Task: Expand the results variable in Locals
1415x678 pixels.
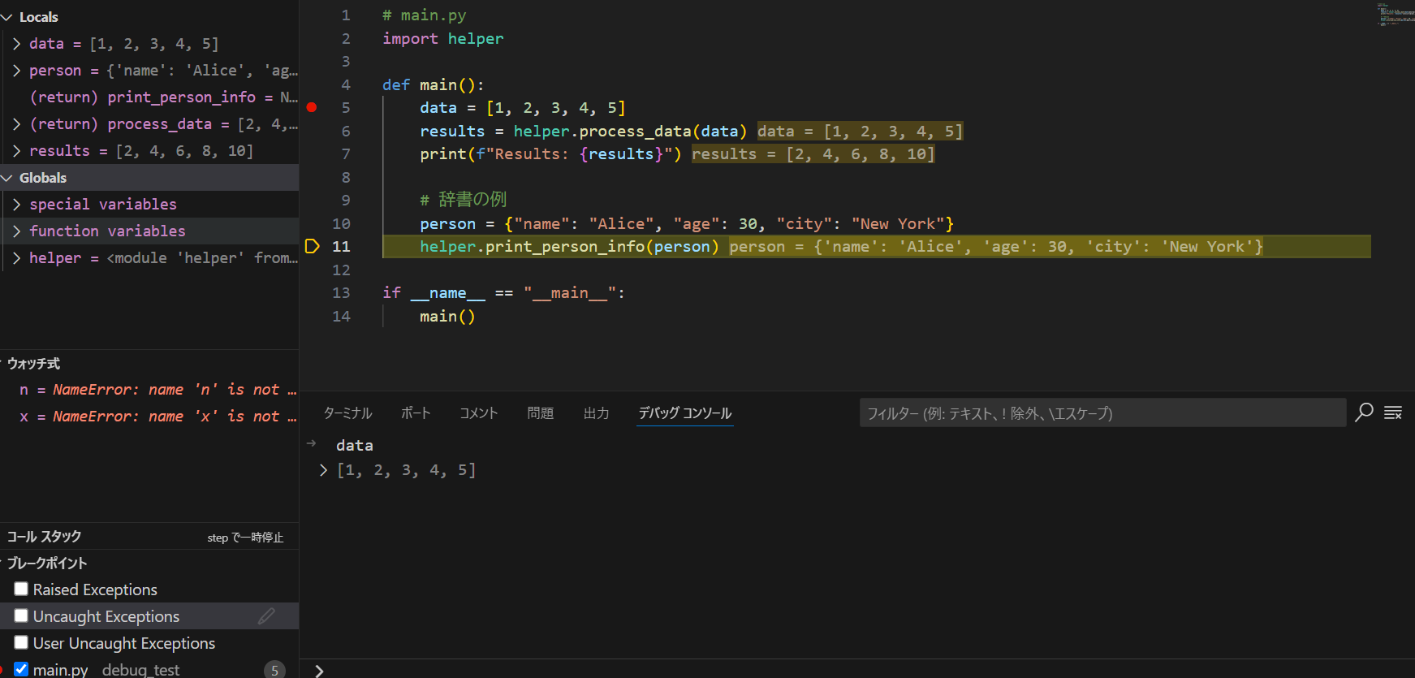Action: 17,151
